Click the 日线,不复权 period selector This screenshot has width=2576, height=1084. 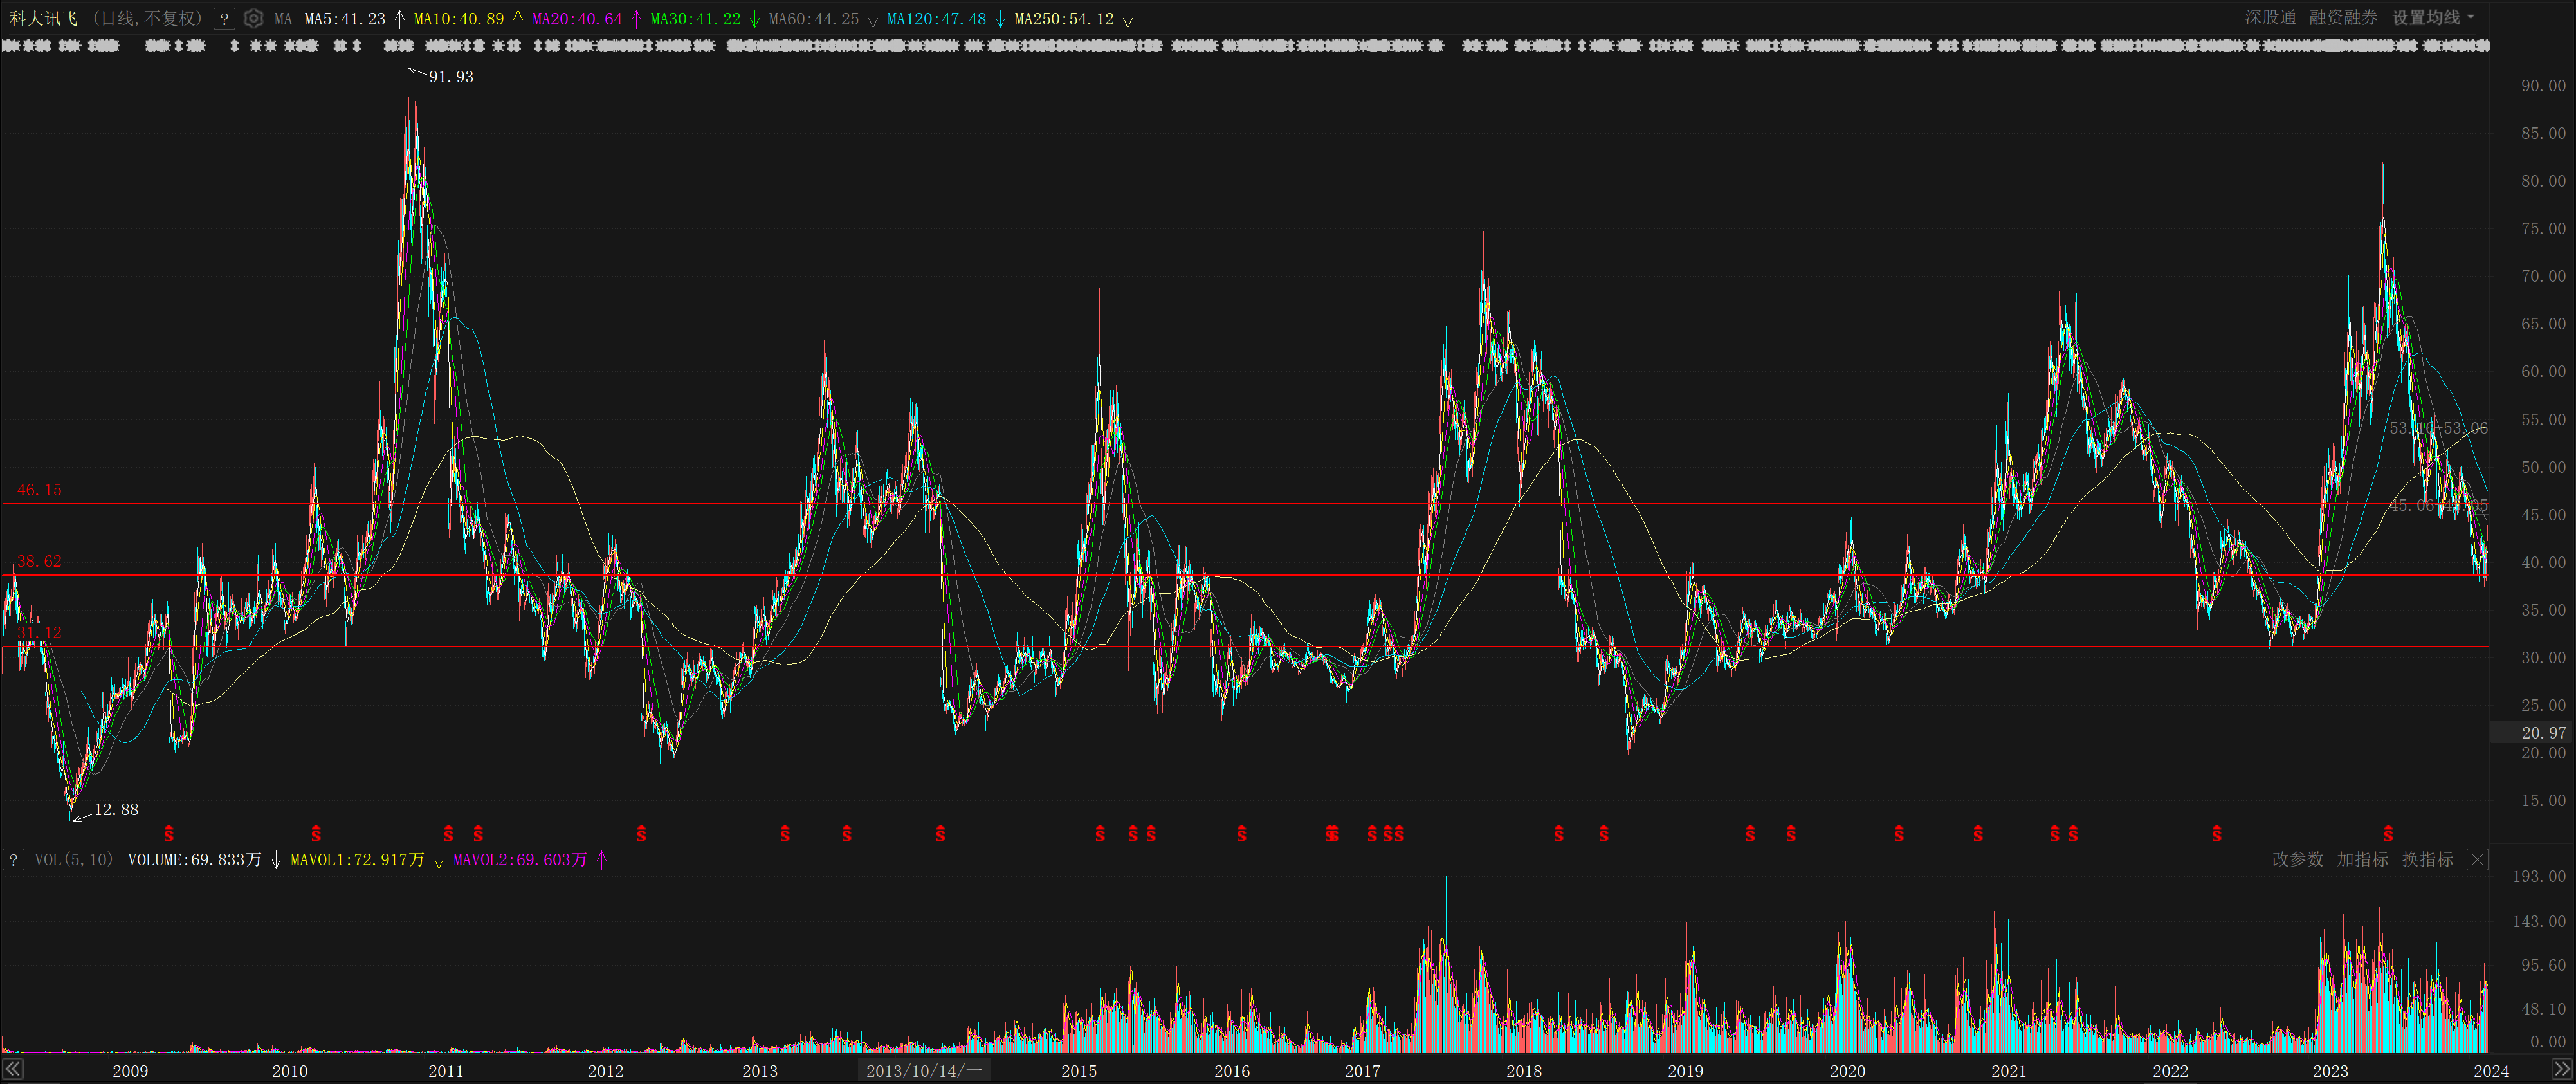[x=147, y=19]
